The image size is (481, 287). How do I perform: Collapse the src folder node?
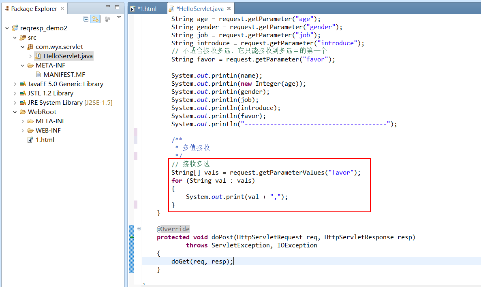click(x=15, y=38)
